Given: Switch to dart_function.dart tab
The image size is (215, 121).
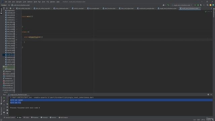Looking at the screenshot, I should pos(110,8).
